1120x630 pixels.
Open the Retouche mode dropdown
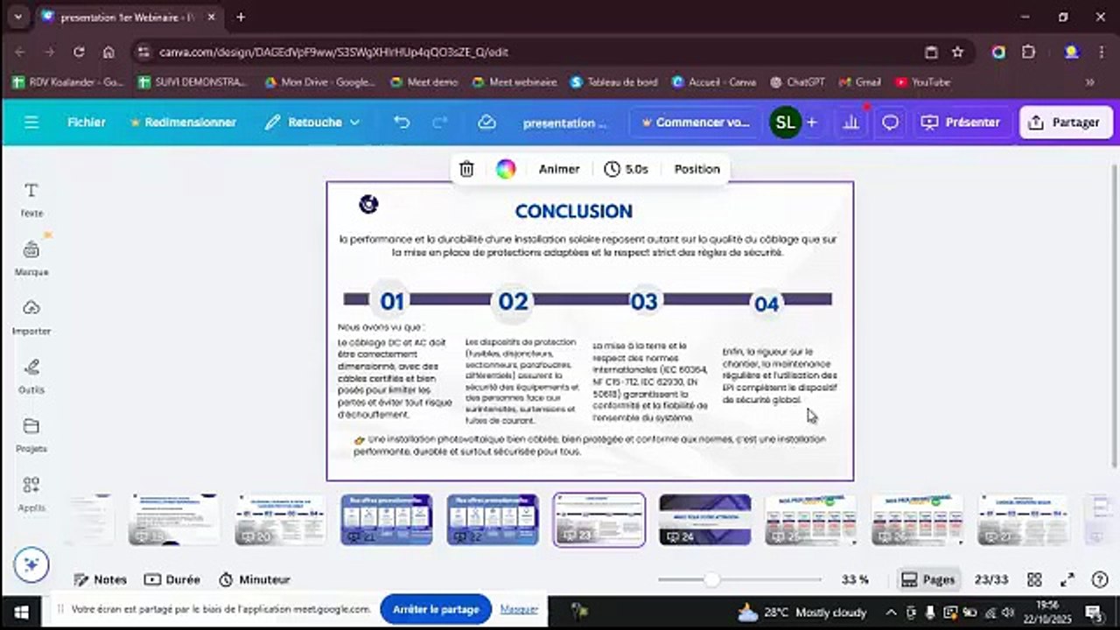[312, 122]
